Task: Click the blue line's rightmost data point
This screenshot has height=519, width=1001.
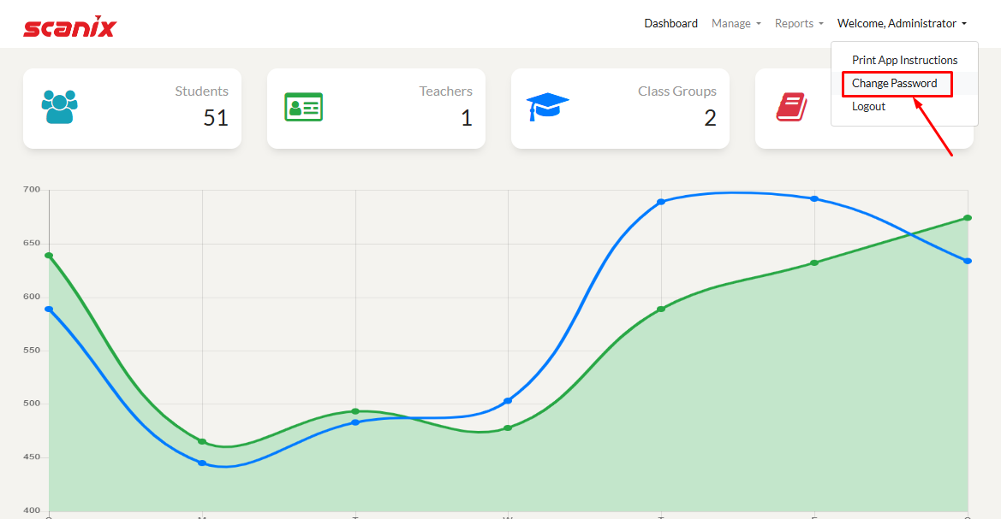Action: pos(968,261)
